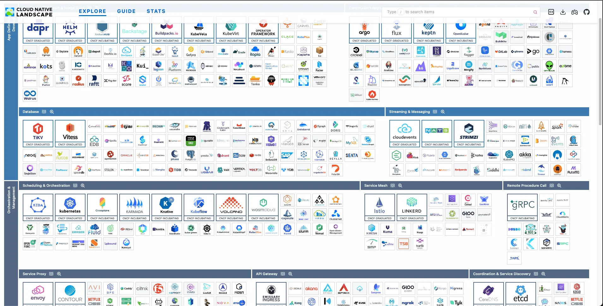Switch to the GUIDE tab

126,11
